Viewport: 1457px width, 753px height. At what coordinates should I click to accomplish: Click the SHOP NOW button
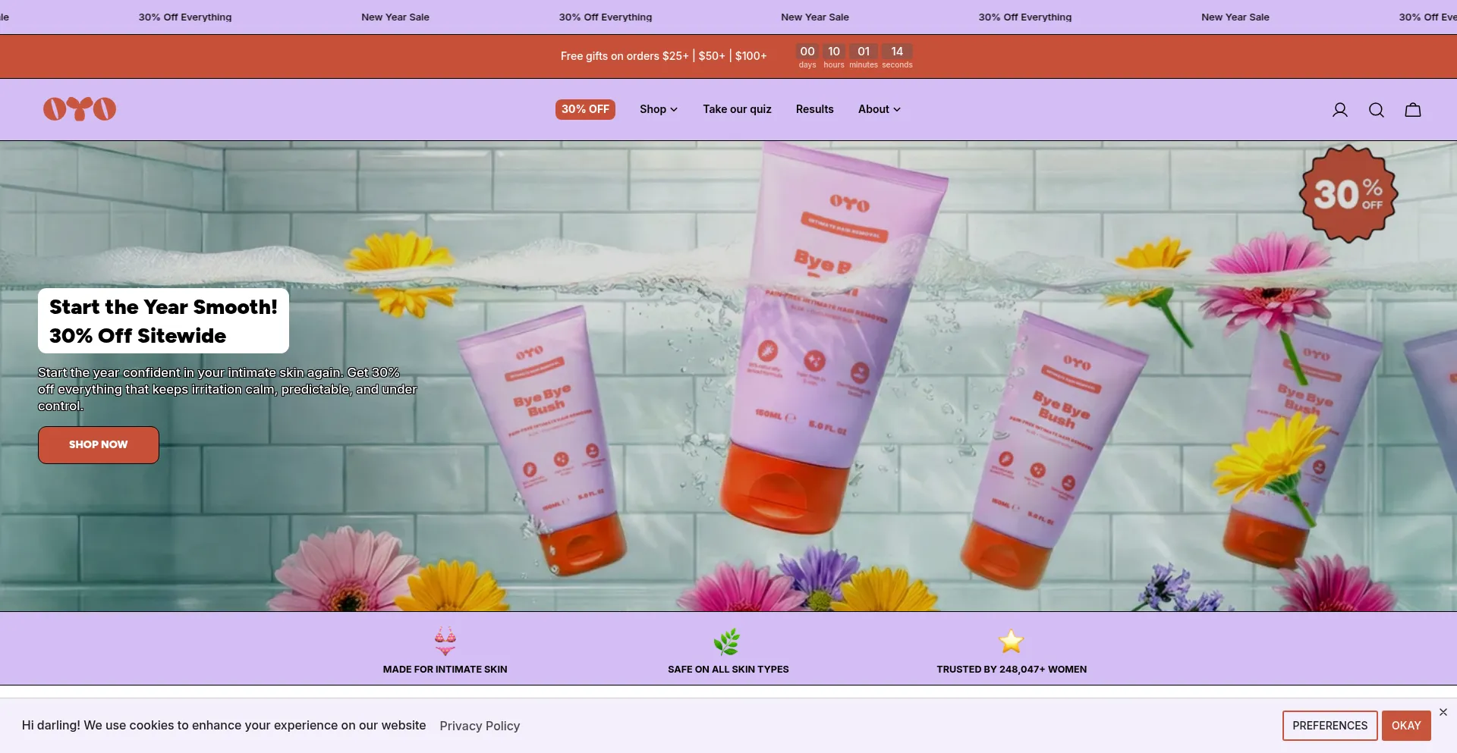tap(97, 444)
